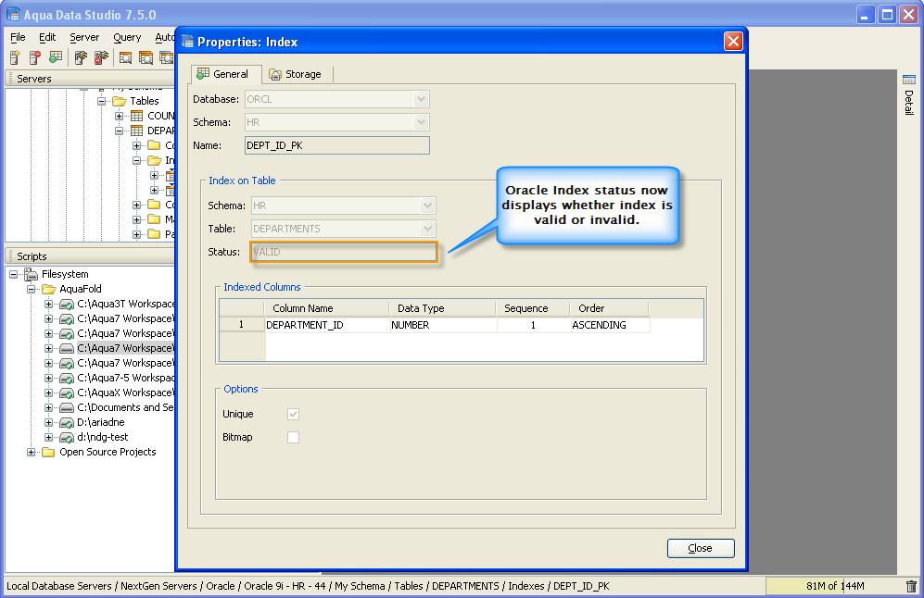Open the top Schema HR dropdown
Viewport: 924px width, 598px height.
tap(421, 122)
